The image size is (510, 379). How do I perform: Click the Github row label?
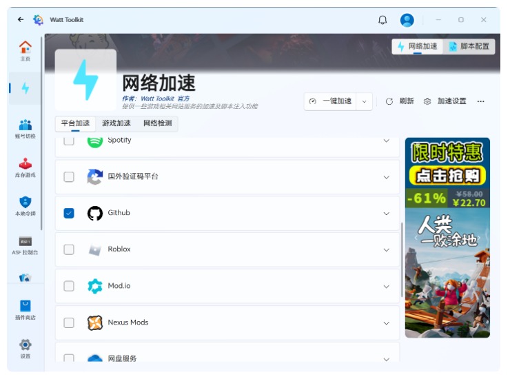(x=119, y=213)
